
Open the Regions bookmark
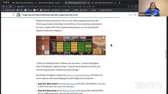(66, 10)
